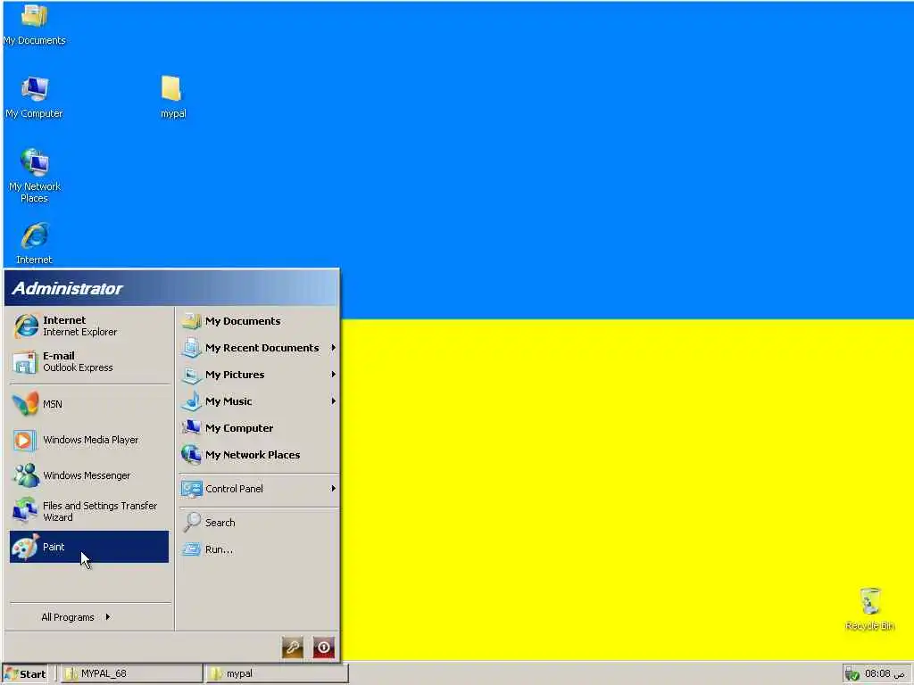Open My Network Places in Start menu
This screenshot has width=914, height=685.
[x=258, y=455]
